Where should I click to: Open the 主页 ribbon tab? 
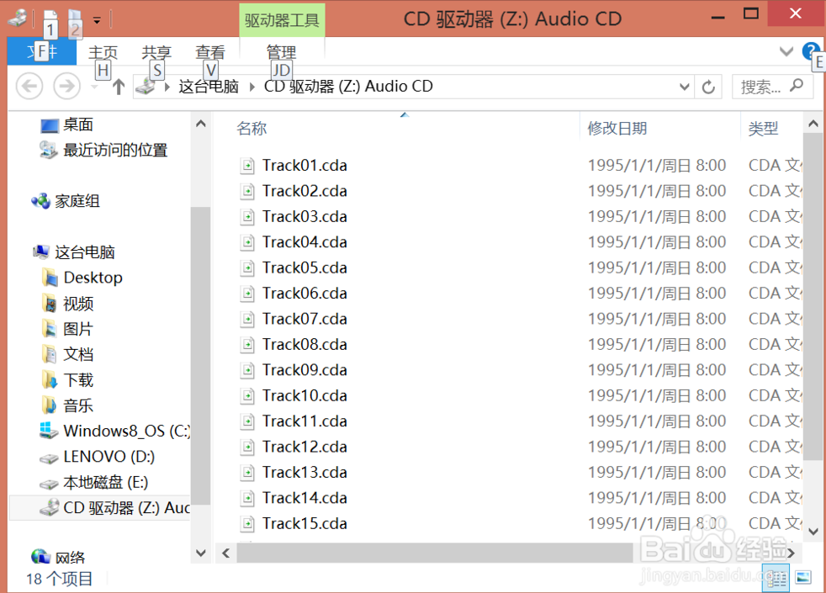103,52
